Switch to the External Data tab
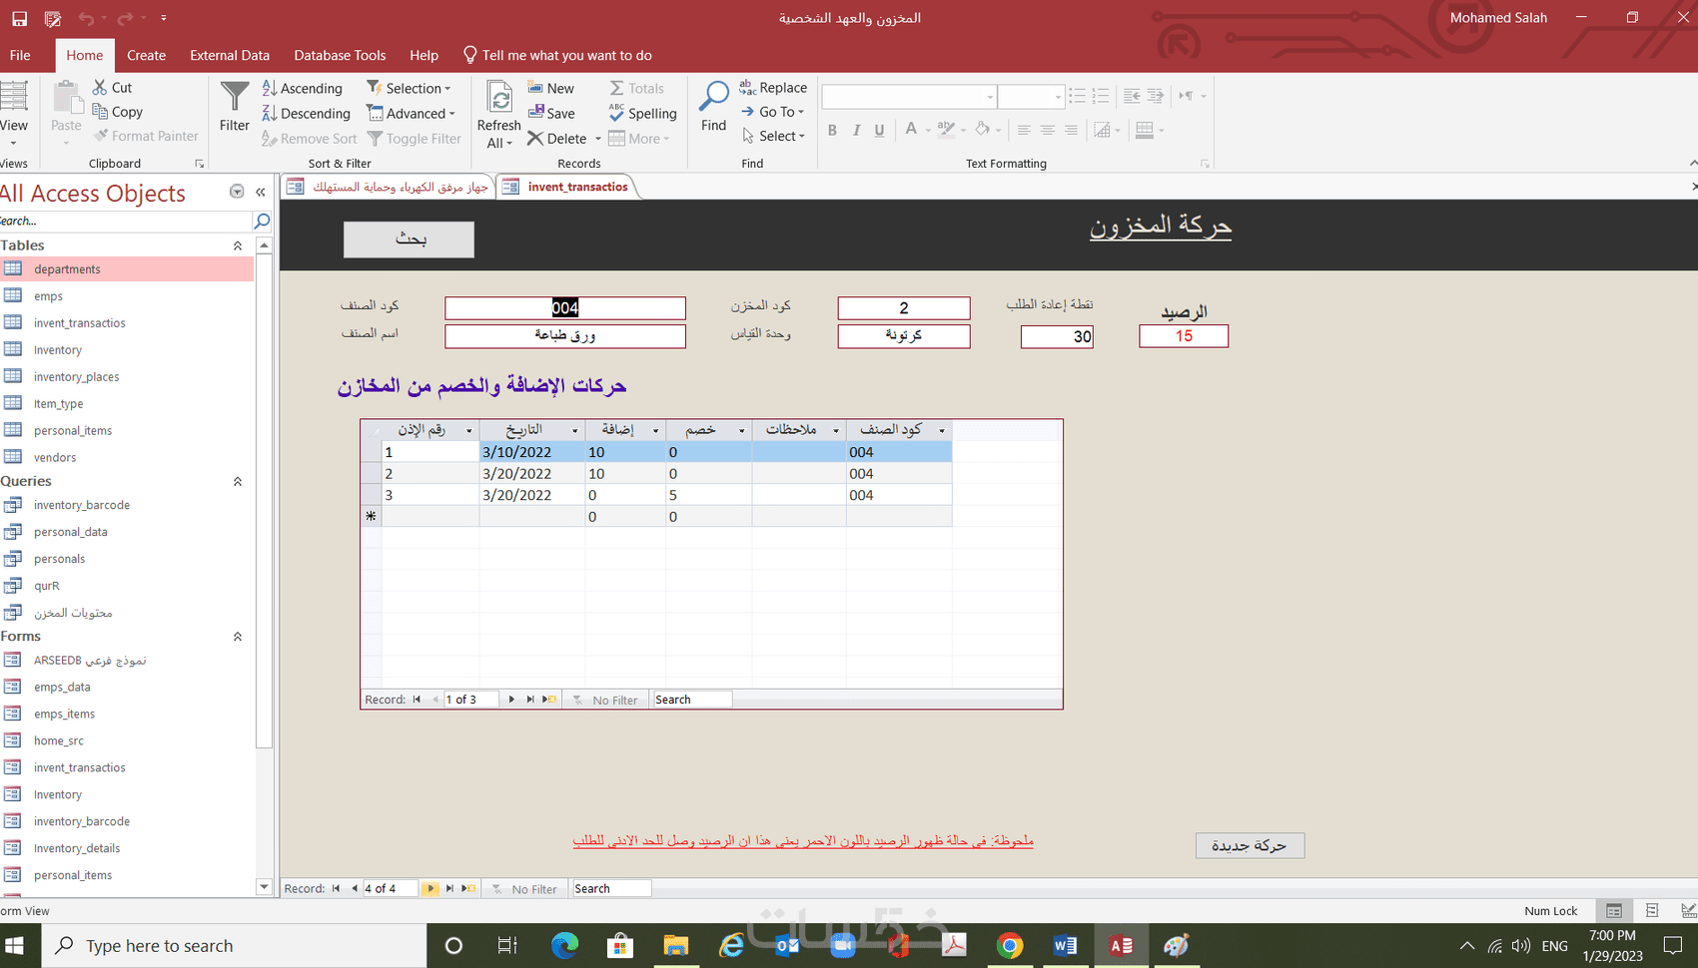This screenshot has width=1698, height=968. pos(230,55)
